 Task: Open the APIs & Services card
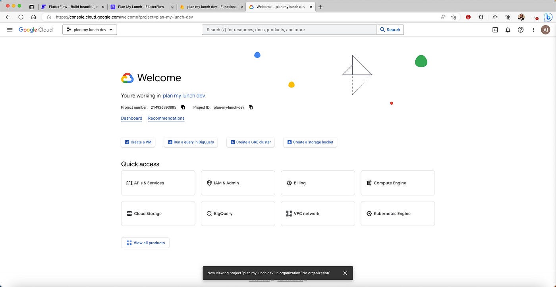[158, 183]
